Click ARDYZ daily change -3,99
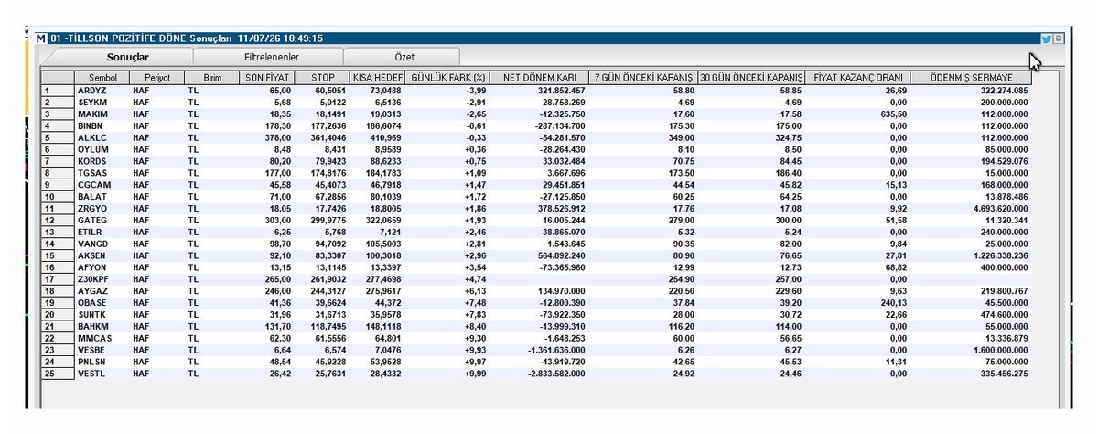Viewport: 1098px width, 434px height. pyautogui.click(x=476, y=92)
